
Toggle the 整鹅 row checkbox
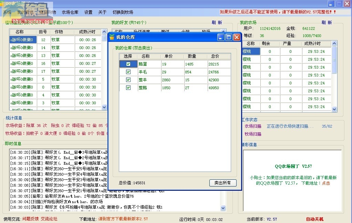(x=128, y=88)
